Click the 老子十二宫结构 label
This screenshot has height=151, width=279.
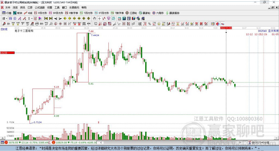click(24, 31)
